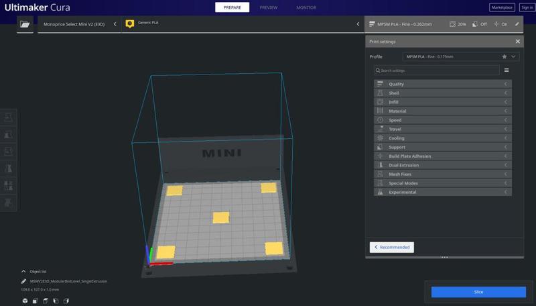
Task: Expand the Experimental settings category
Action: click(x=443, y=192)
